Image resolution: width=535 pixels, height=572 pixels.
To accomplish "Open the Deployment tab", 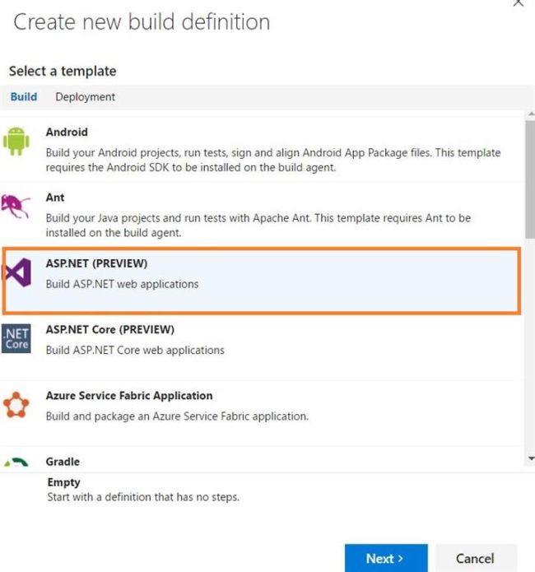I will click(85, 97).
